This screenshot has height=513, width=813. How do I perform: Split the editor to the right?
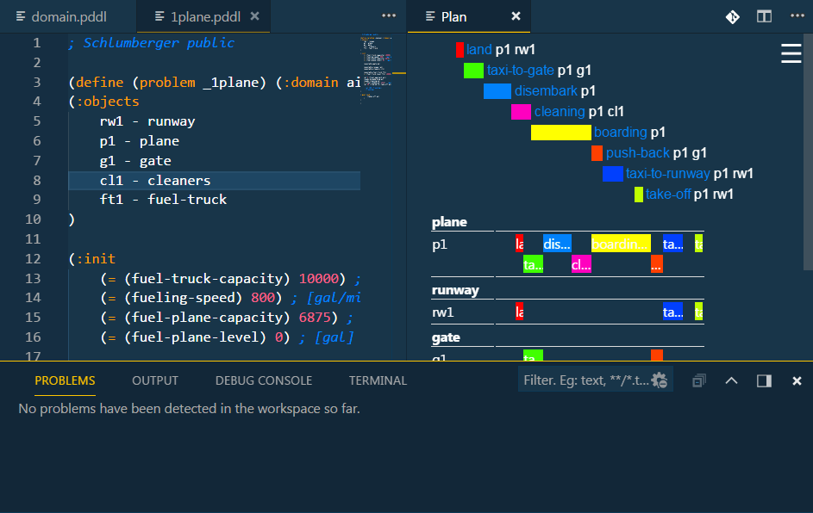pyautogui.click(x=764, y=16)
